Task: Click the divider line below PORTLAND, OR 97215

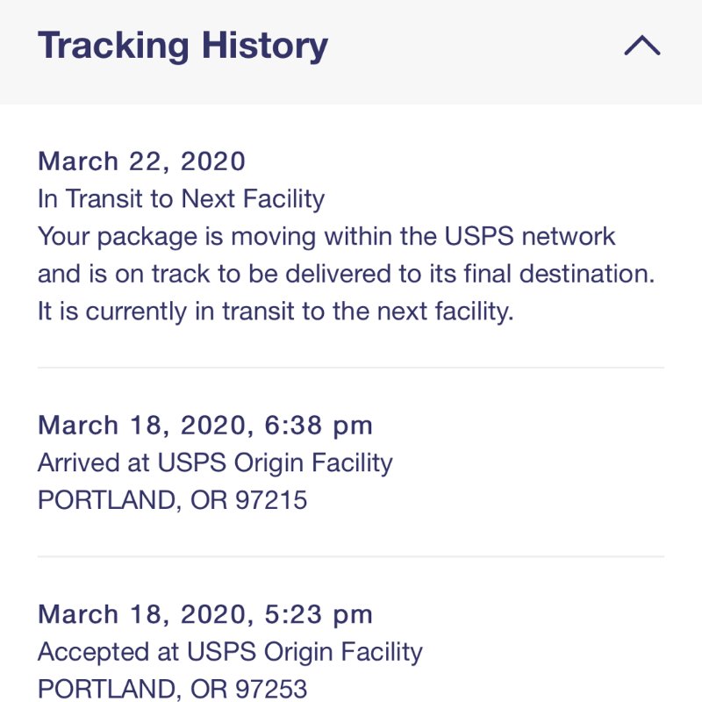Action: point(351,556)
